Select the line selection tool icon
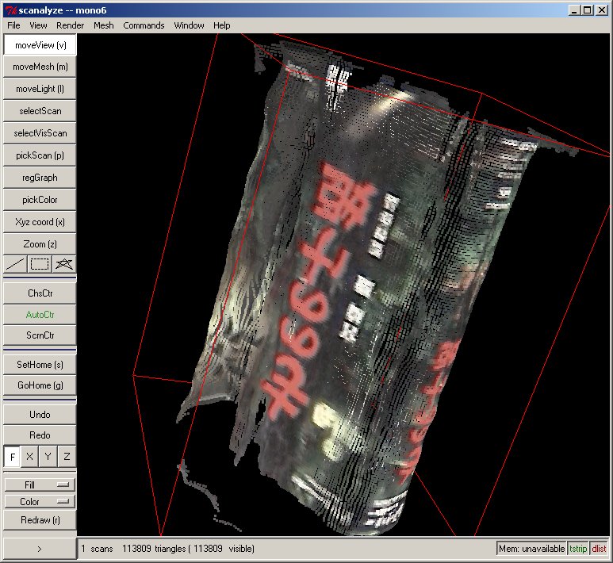 (16, 264)
